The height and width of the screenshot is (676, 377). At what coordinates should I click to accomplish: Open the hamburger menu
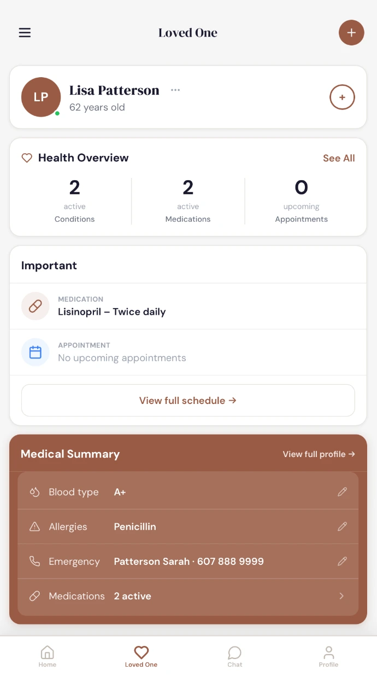pos(25,33)
